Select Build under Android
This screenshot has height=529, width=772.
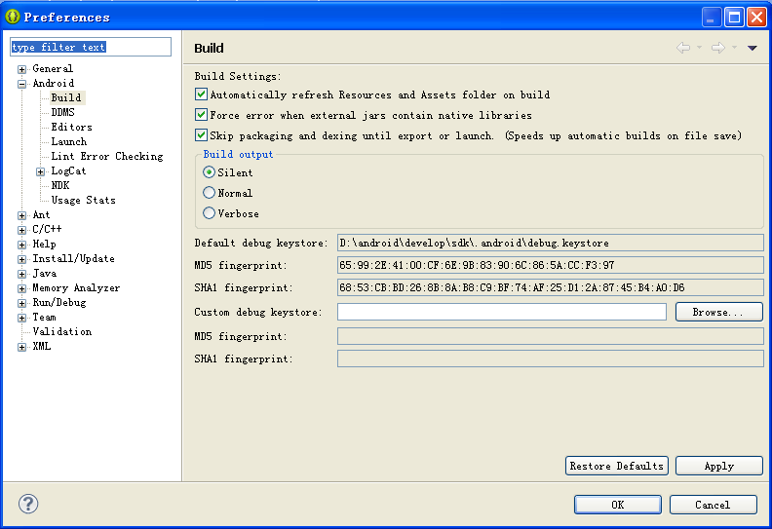(x=66, y=97)
